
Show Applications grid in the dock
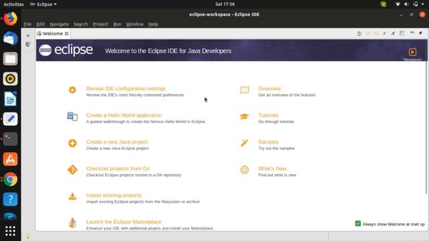[11, 231]
